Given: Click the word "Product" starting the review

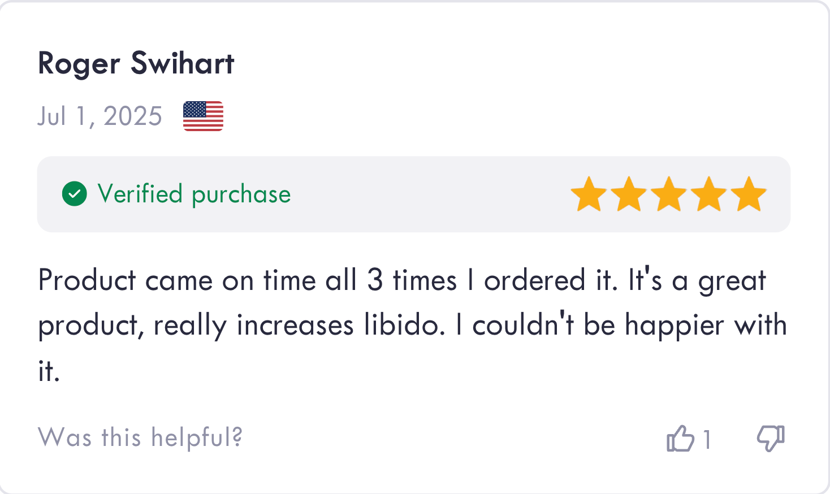Looking at the screenshot, I should (x=87, y=280).
